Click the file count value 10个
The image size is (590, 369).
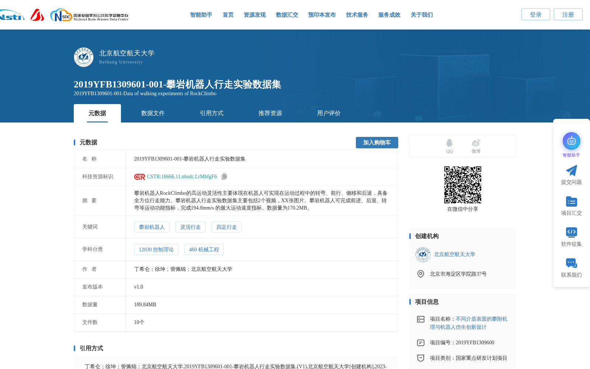coord(139,323)
